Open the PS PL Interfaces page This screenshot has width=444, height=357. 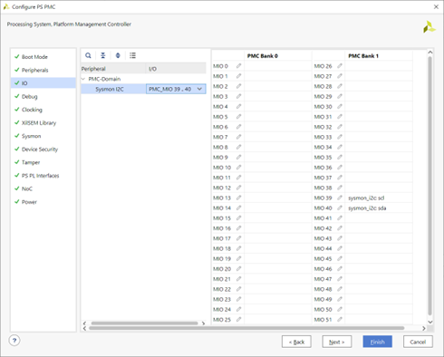pyautogui.click(x=40, y=176)
